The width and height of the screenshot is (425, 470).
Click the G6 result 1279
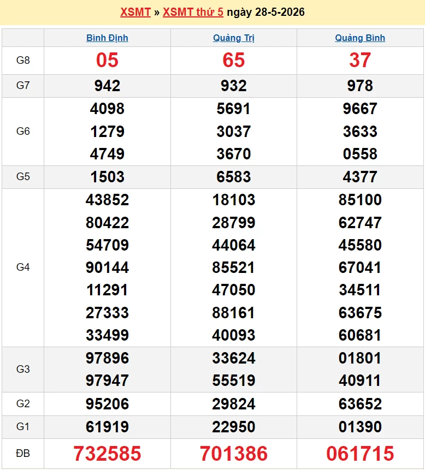click(107, 132)
